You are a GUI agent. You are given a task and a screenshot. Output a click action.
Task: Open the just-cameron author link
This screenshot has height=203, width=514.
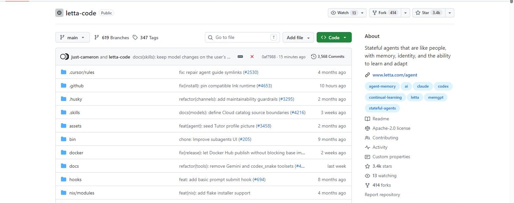pyautogui.click(x=85, y=57)
